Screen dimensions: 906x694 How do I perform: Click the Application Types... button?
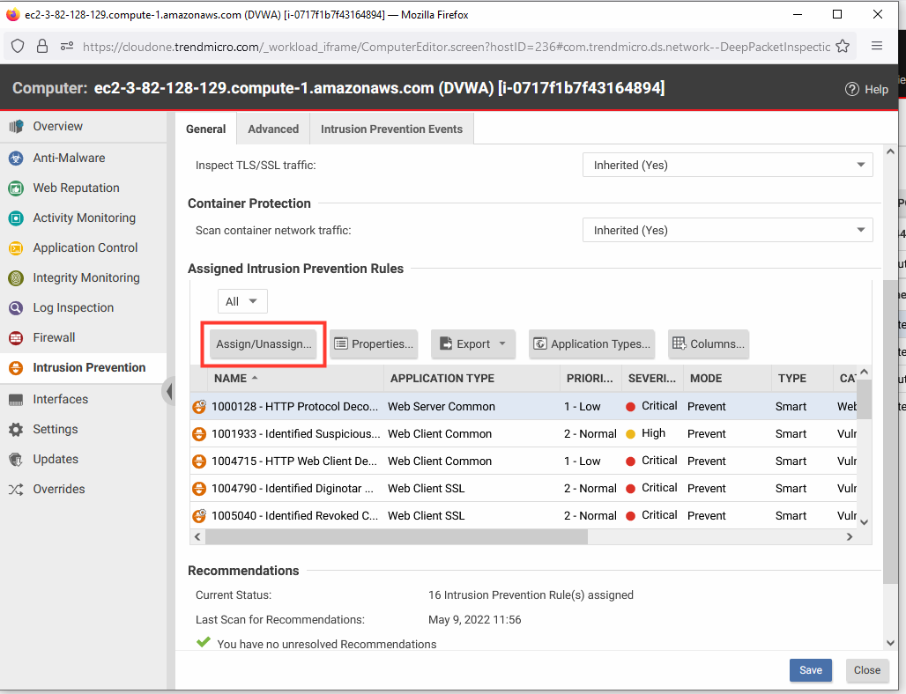591,343
